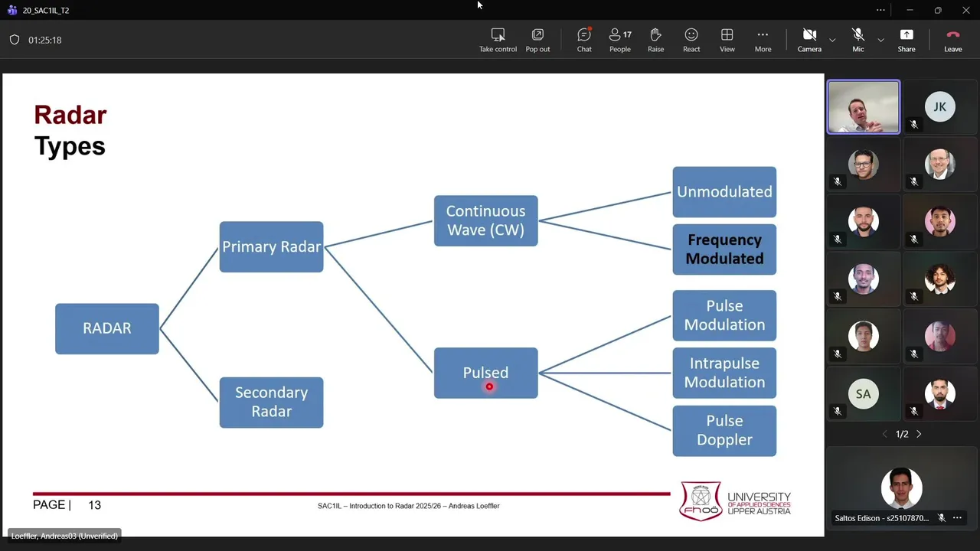Viewport: 980px width, 551px height.
Task: Click the shield security icon near the timer
Action: point(15,40)
